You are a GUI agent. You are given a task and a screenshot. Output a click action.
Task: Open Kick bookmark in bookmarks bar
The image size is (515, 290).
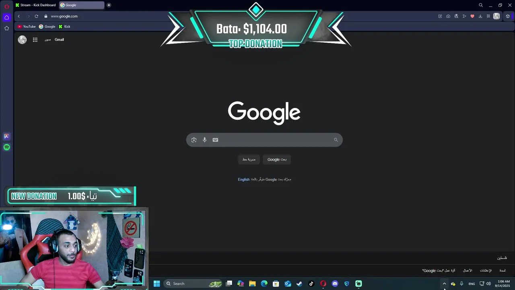coord(64,27)
